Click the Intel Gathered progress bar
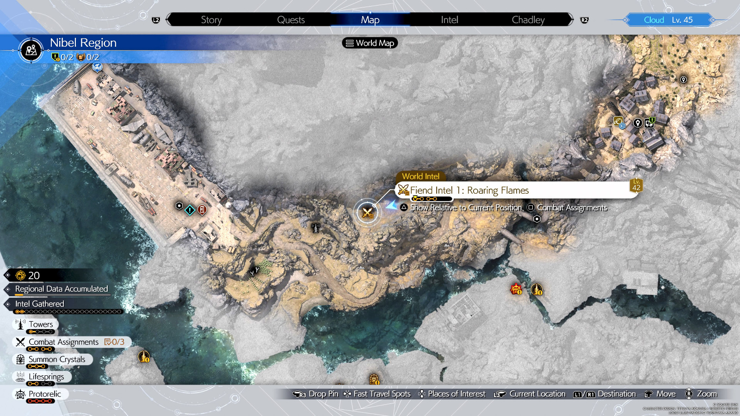Screen dimensions: 740x416 pos(68,312)
